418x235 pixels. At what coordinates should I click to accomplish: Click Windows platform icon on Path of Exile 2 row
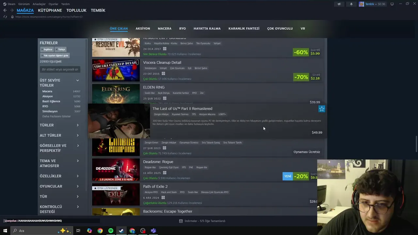tap(163, 197)
